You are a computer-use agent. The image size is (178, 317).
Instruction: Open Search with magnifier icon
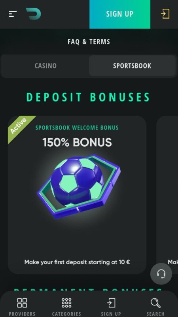(155, 303)
